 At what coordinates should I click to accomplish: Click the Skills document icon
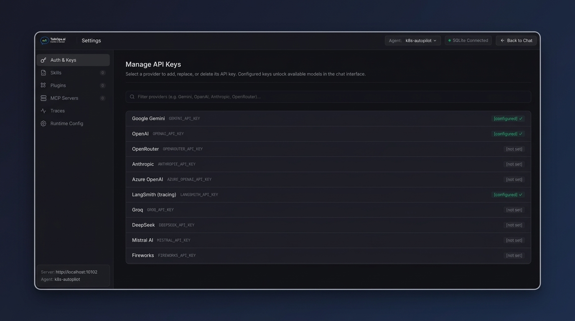coord(43,73)
